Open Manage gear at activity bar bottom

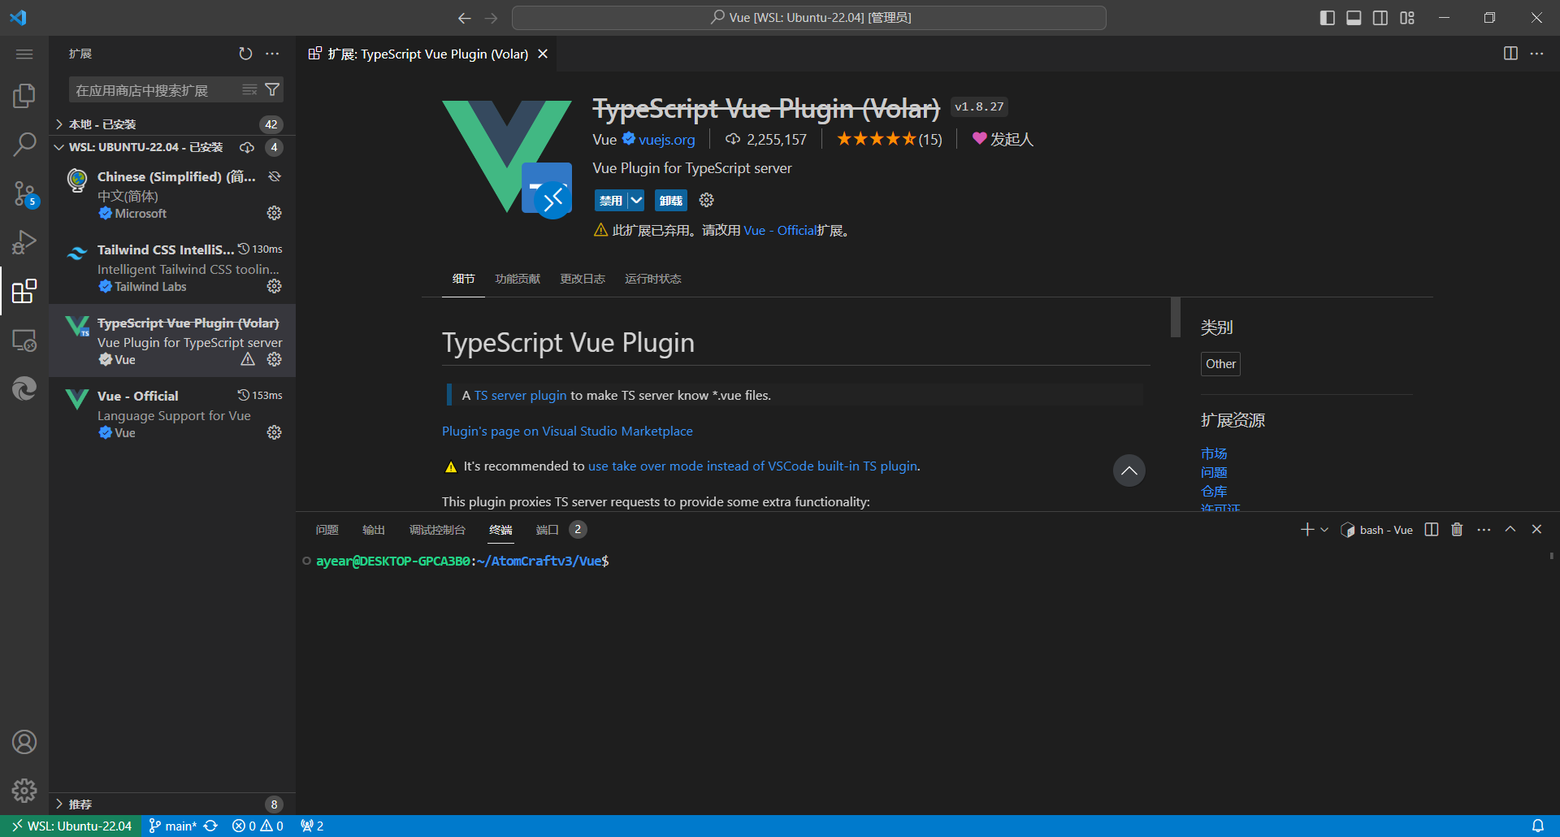24,790
